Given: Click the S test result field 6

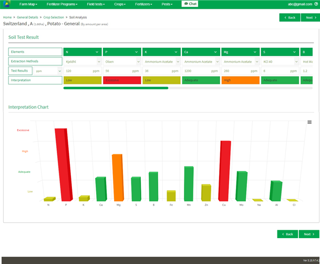Looking at the screenshot, I should 280,71.
